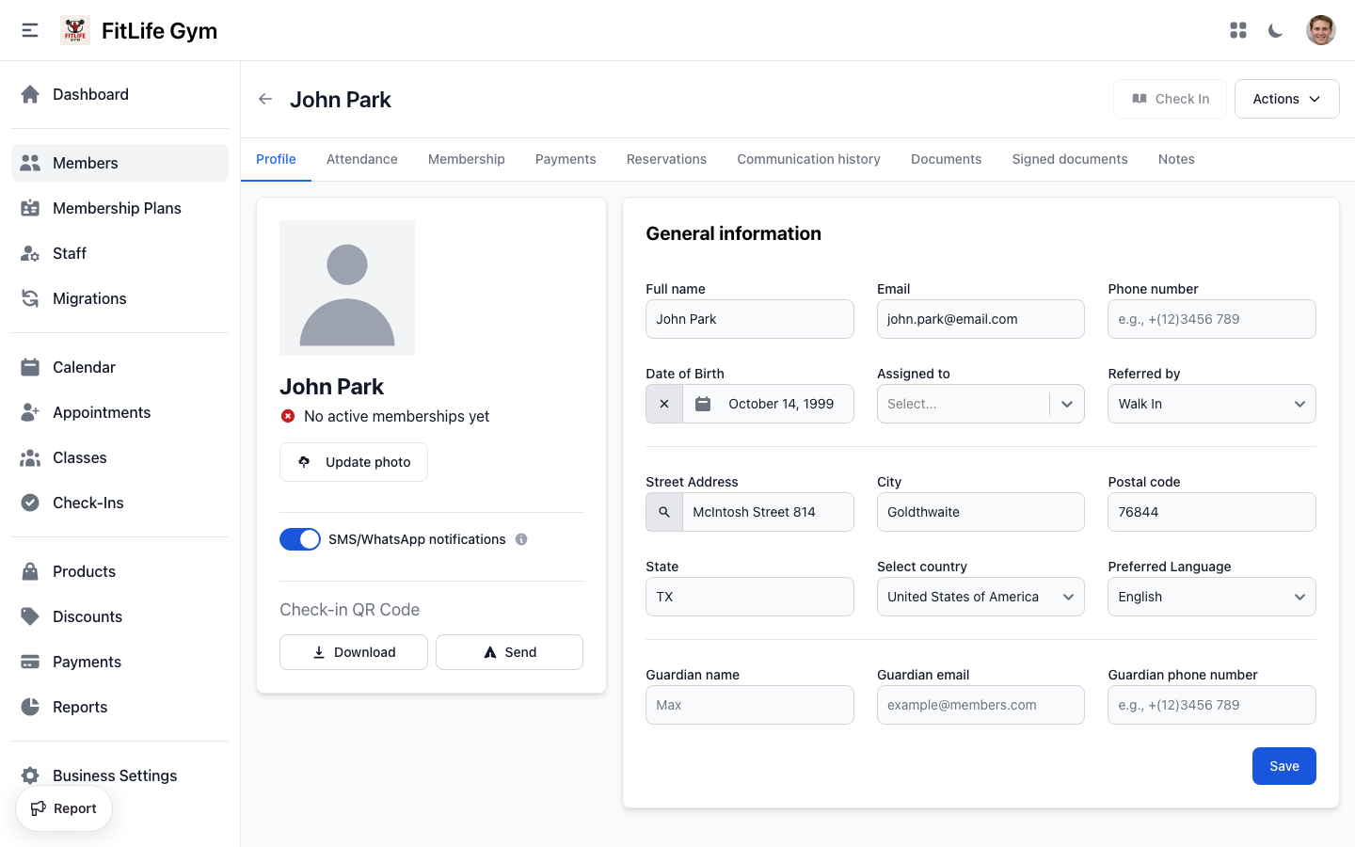Open the hamburger menu in the top bar
Image resolution: width=1355 pixels, height=847 pixels.
point(29,29)
